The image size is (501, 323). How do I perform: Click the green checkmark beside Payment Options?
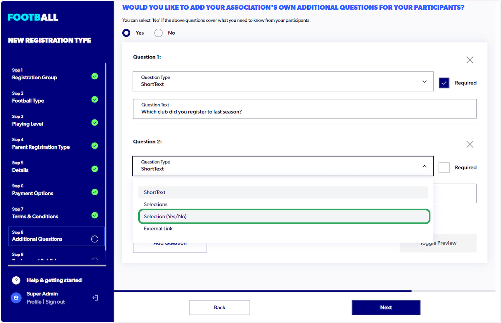95,192
